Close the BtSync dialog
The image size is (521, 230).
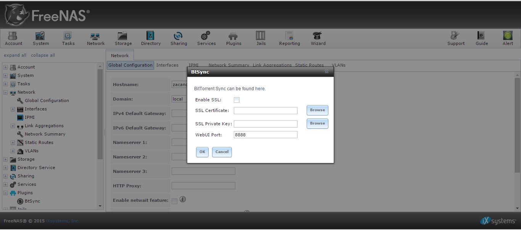[326, 72]
